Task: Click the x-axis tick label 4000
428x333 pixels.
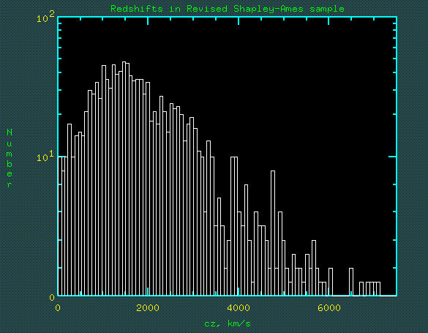Action: coord(239,308)
